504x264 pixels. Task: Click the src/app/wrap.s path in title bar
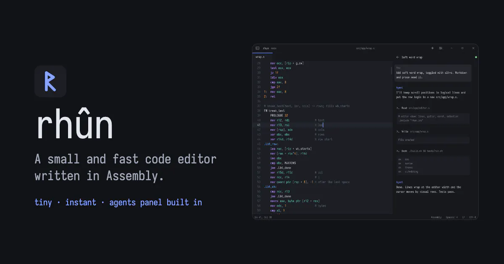tap(365, 48)
